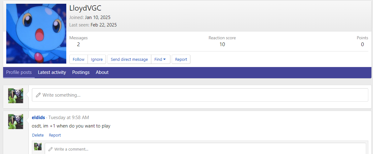373x154 pixels.
Task: Click the eldids avatar beside the profile post
Action: point(16,122)
